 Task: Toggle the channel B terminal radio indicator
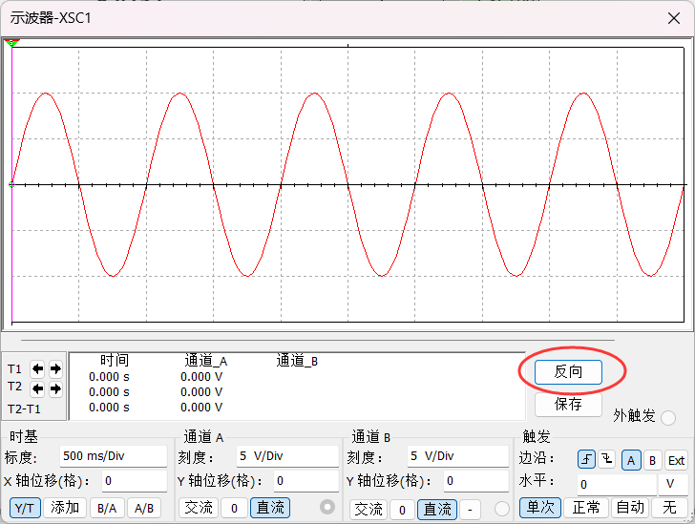tap(503, 508)
